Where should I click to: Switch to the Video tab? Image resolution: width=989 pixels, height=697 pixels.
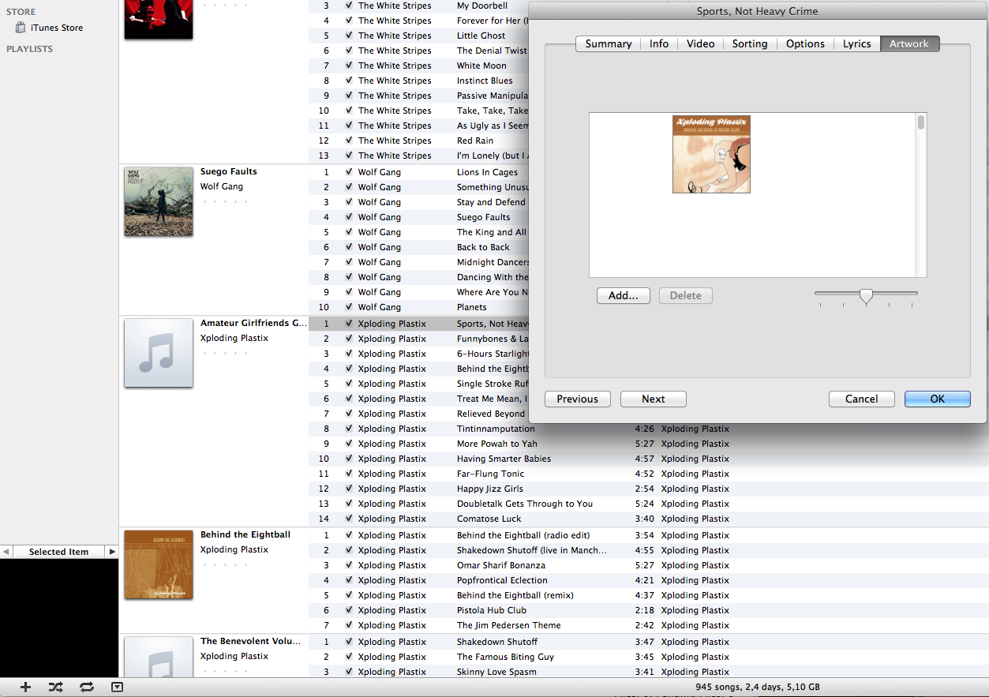(700, 44)
